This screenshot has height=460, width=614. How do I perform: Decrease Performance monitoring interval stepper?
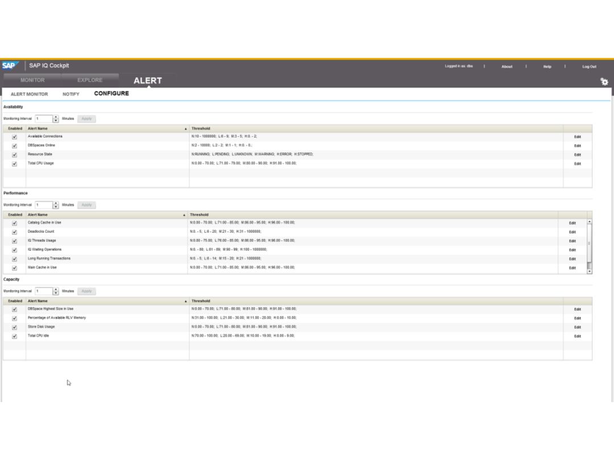tap(56, 207)
